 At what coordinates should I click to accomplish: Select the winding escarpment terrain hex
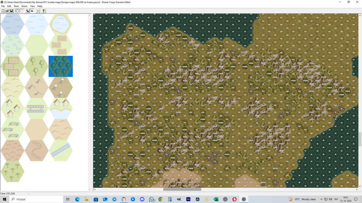click(36, 151)
